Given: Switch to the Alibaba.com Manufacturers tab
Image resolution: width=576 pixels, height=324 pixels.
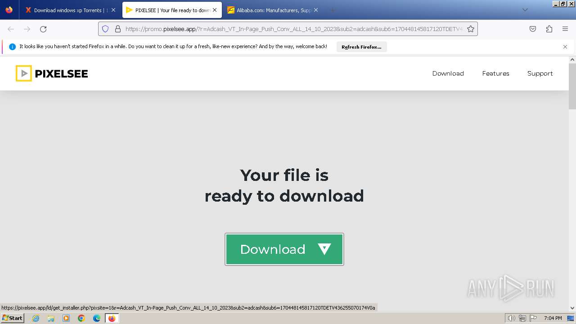Looking at the screenshot, I should 273,10.
